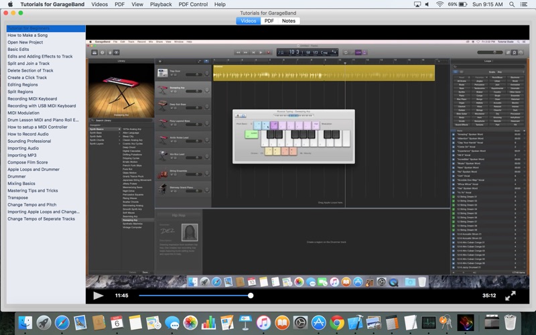Image resolution: width=536 pixels, height=335 pixels.
Task: Seek using the video progress slider handle
Action: coord(251,295)
